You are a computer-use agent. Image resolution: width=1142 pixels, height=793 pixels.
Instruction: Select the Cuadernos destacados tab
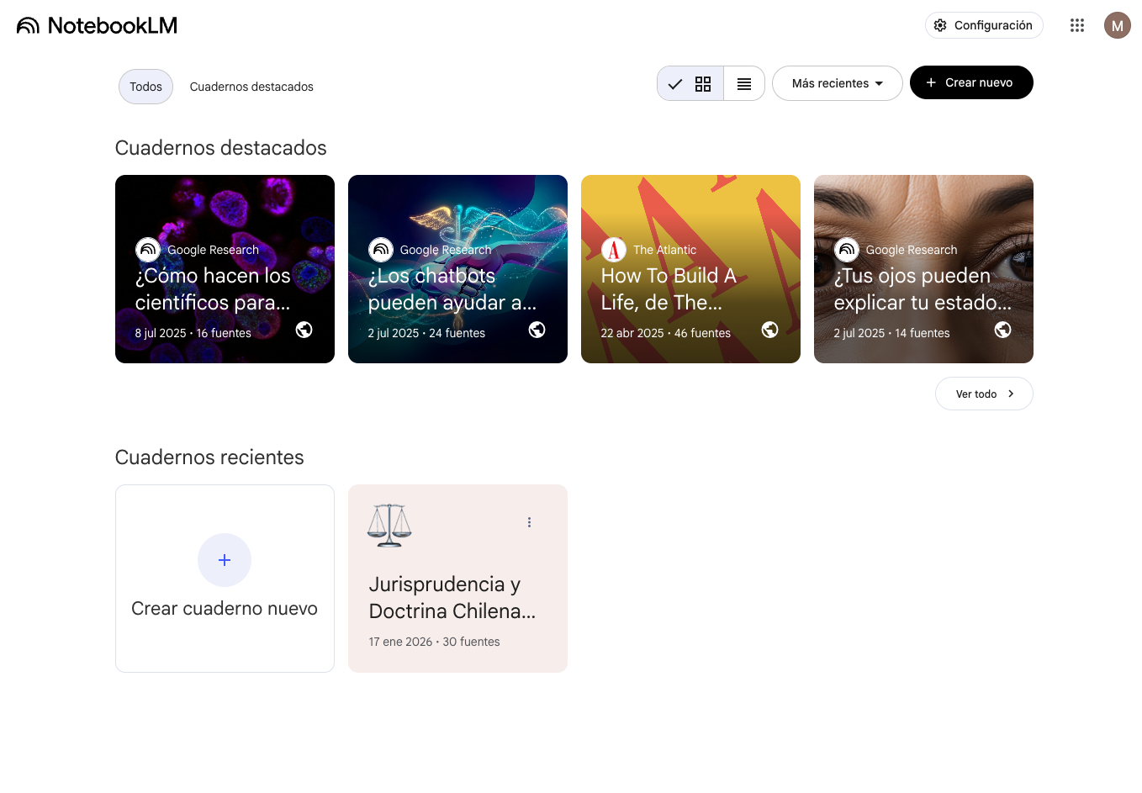(251, 87)
